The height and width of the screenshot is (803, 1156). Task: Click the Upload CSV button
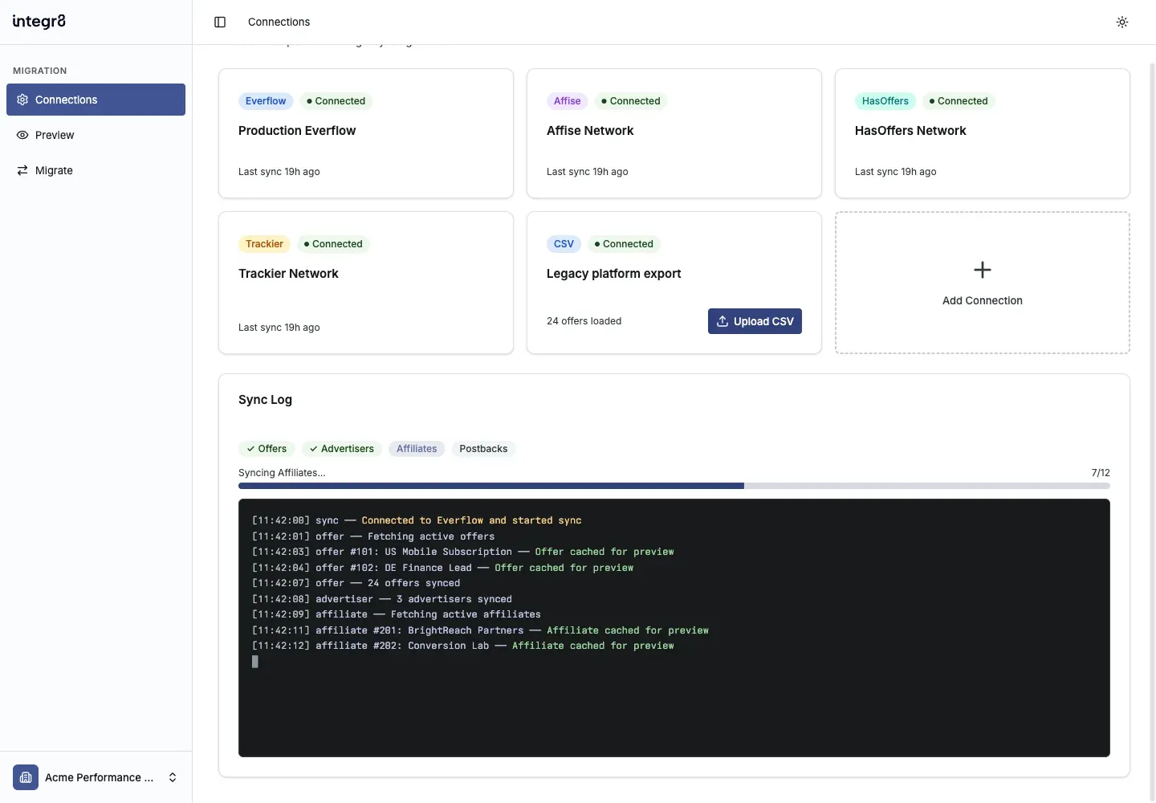[x=755, y=321]
